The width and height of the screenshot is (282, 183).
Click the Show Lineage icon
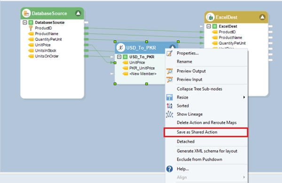169,114
